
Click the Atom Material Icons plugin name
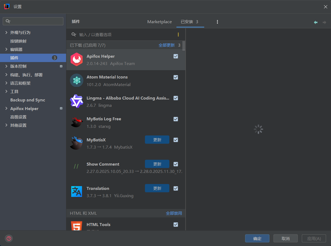pyautogui.click(x=107, y=77)
